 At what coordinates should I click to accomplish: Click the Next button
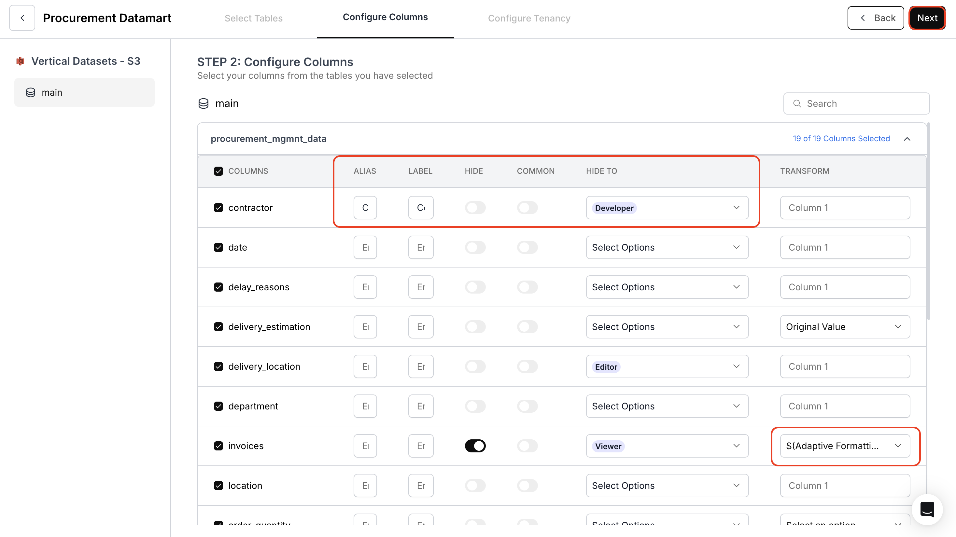pyautogui.click(x=927, y=18)
